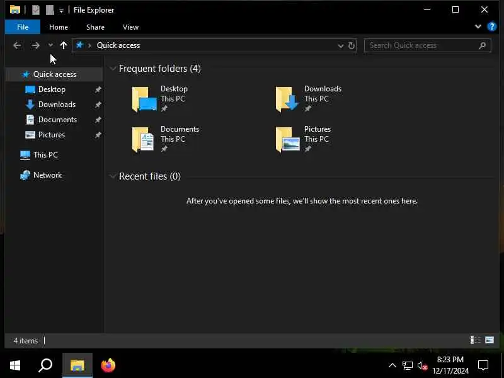
Task: Click the Forward navigation arrow
Action: [35, 45]
